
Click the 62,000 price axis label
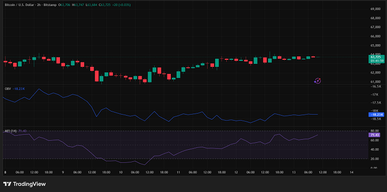pos(375,72)
